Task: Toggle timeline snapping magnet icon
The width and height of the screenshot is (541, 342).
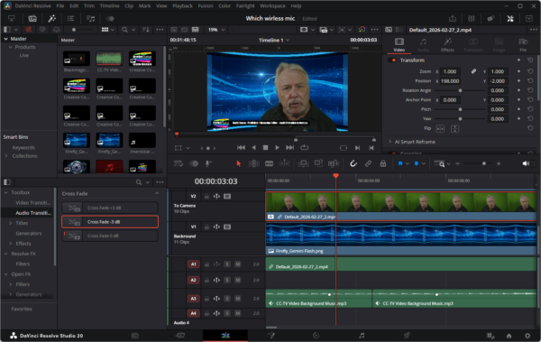Action: tap(353, 163)
